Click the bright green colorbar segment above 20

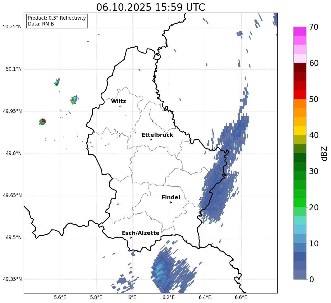pos(300,202)
